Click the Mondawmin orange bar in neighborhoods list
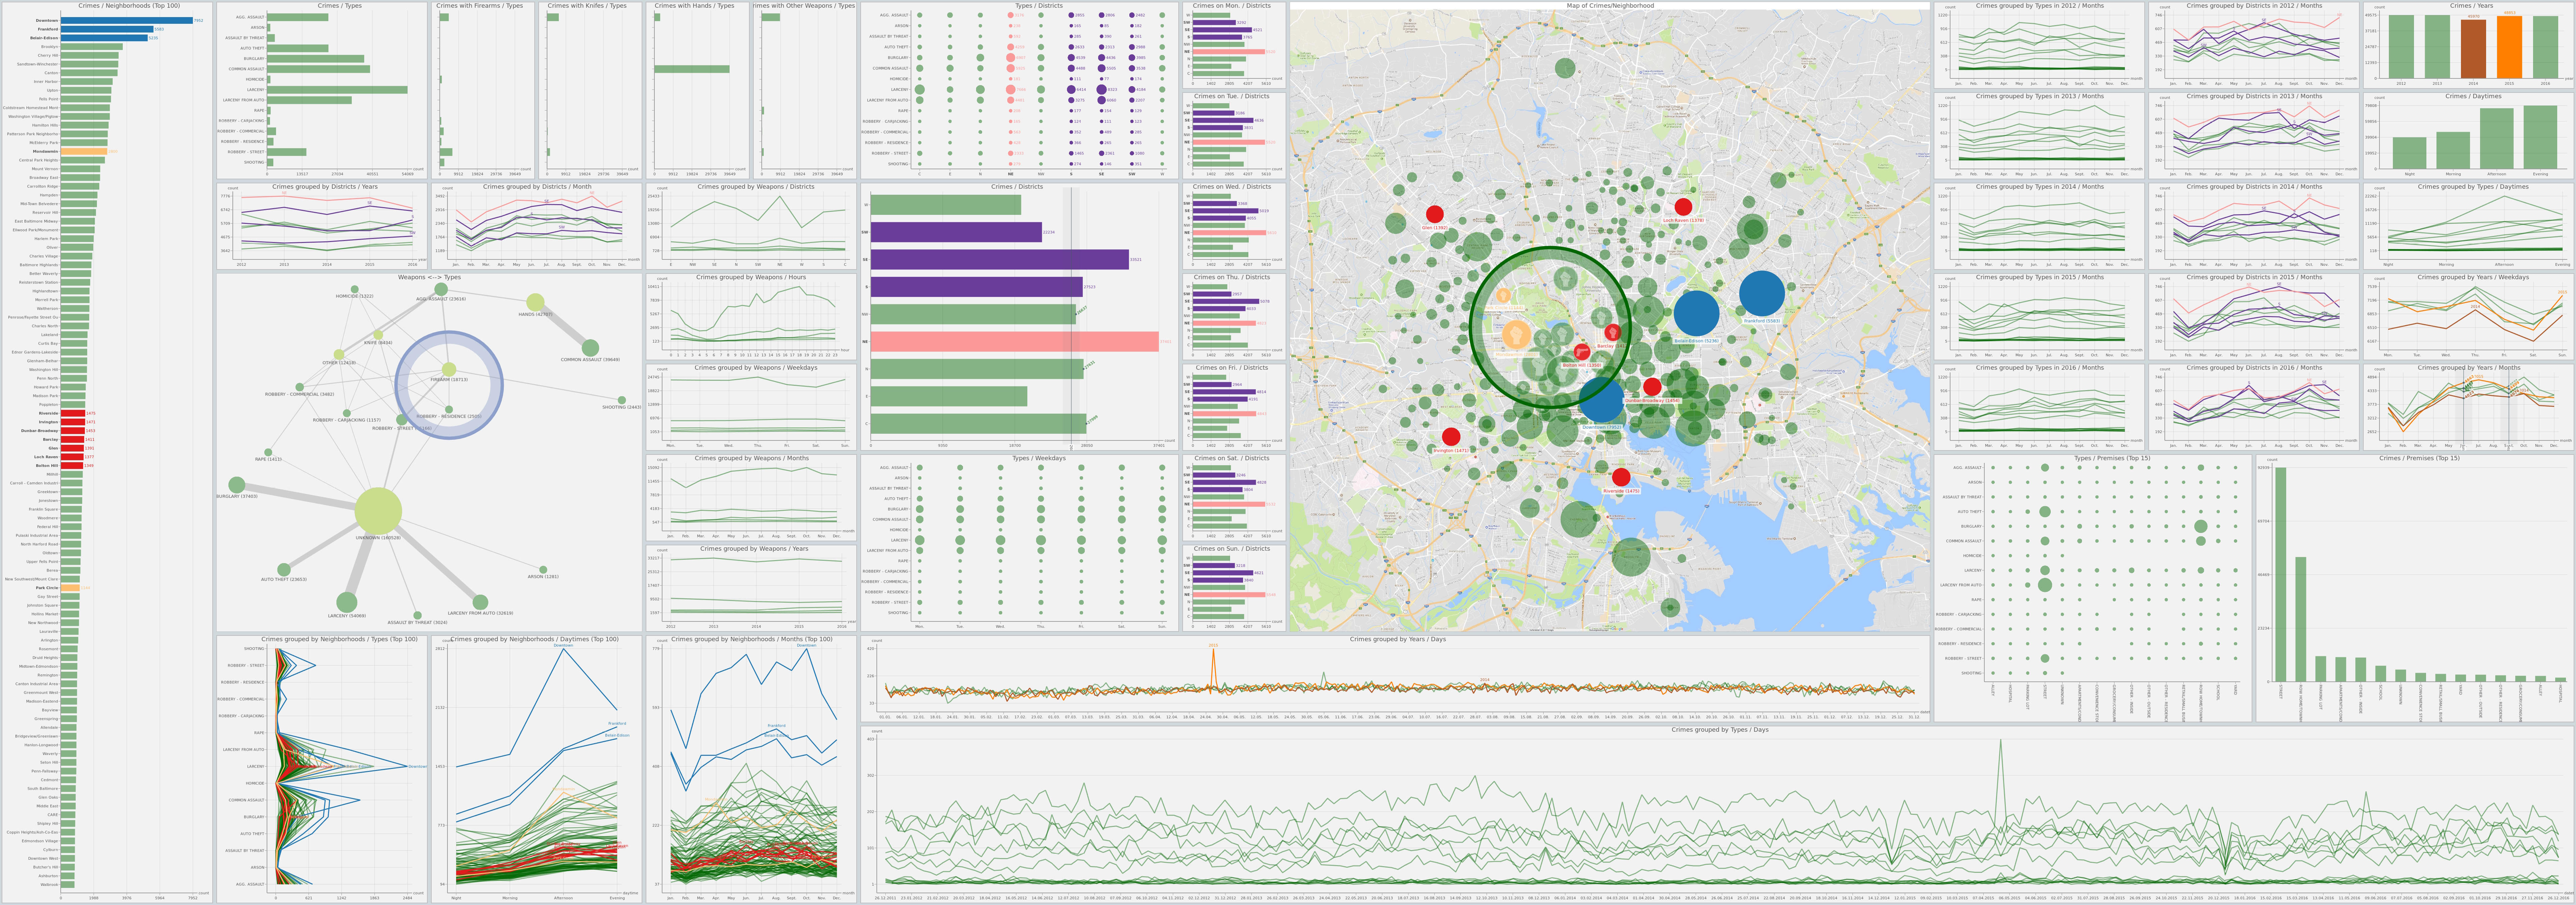 pyautogui.click(x=84, y=152)
